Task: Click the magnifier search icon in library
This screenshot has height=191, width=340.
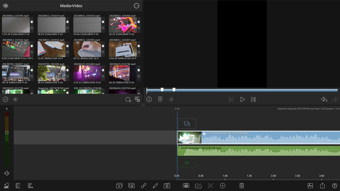Action: tap(128, 99)
